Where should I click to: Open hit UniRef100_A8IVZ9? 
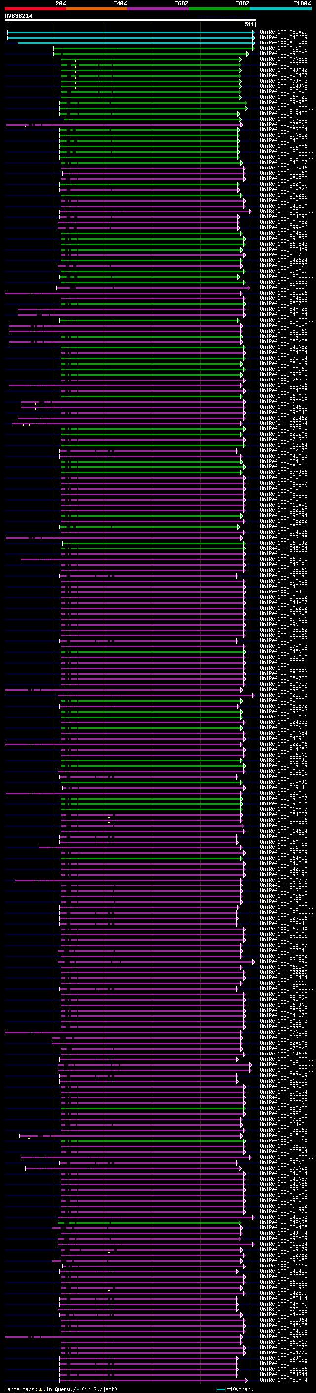(283, 32)
